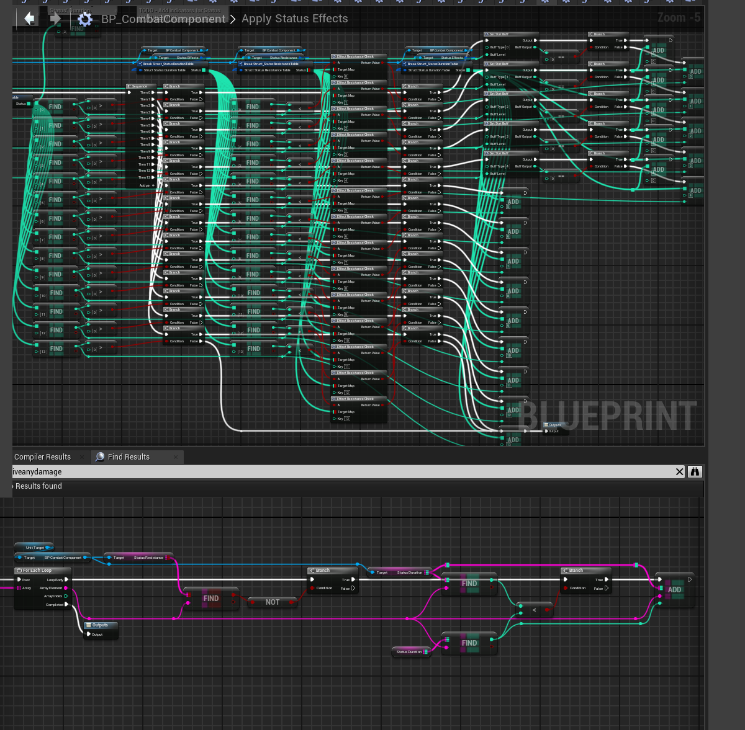
Task: Select the Find Results tab
Action: 129,457
